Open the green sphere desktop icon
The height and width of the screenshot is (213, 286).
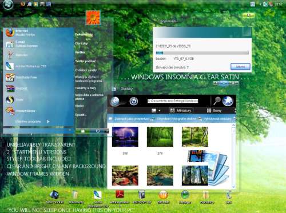pos(185,197)
